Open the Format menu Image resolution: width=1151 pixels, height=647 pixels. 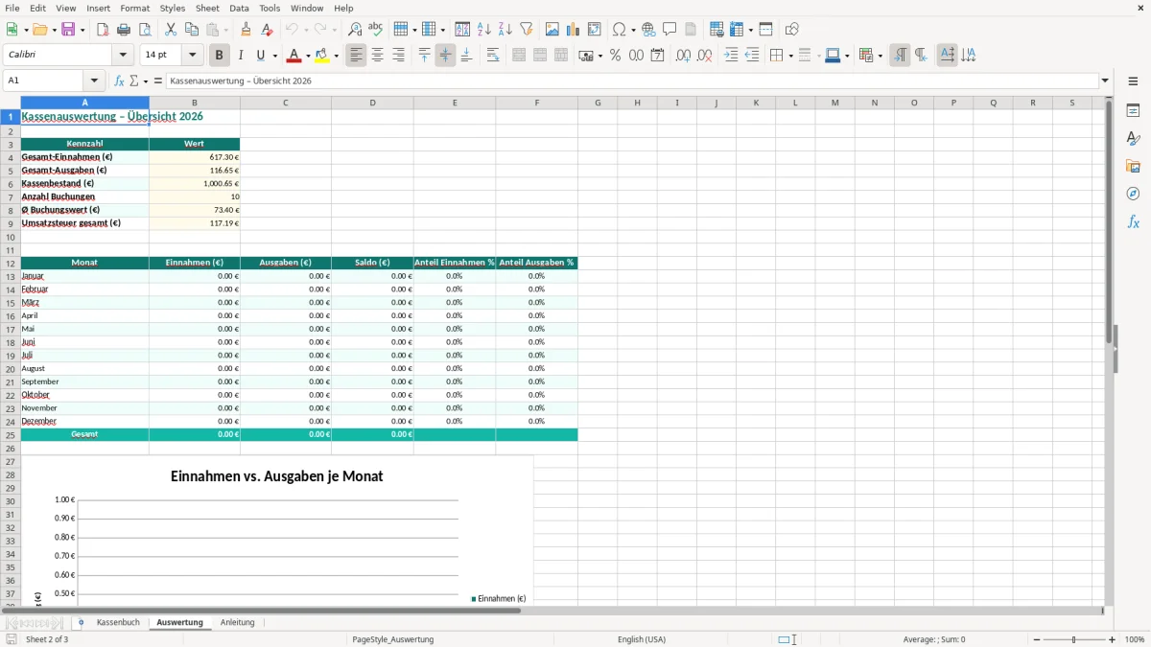click(134, 8)
